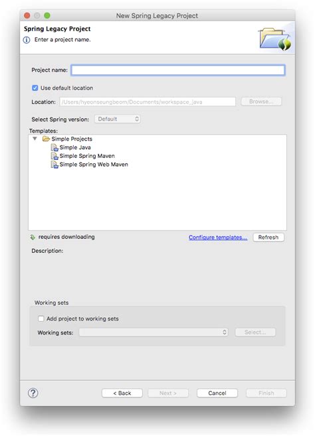Screen dimensions: 315x436
Task: Click the Spring project wizard folder icon
Action: 275,39
